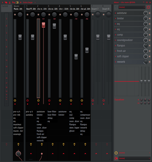Click the track 4 yellow clock icon
Screen dimensions: 152x162
point(60,100)
